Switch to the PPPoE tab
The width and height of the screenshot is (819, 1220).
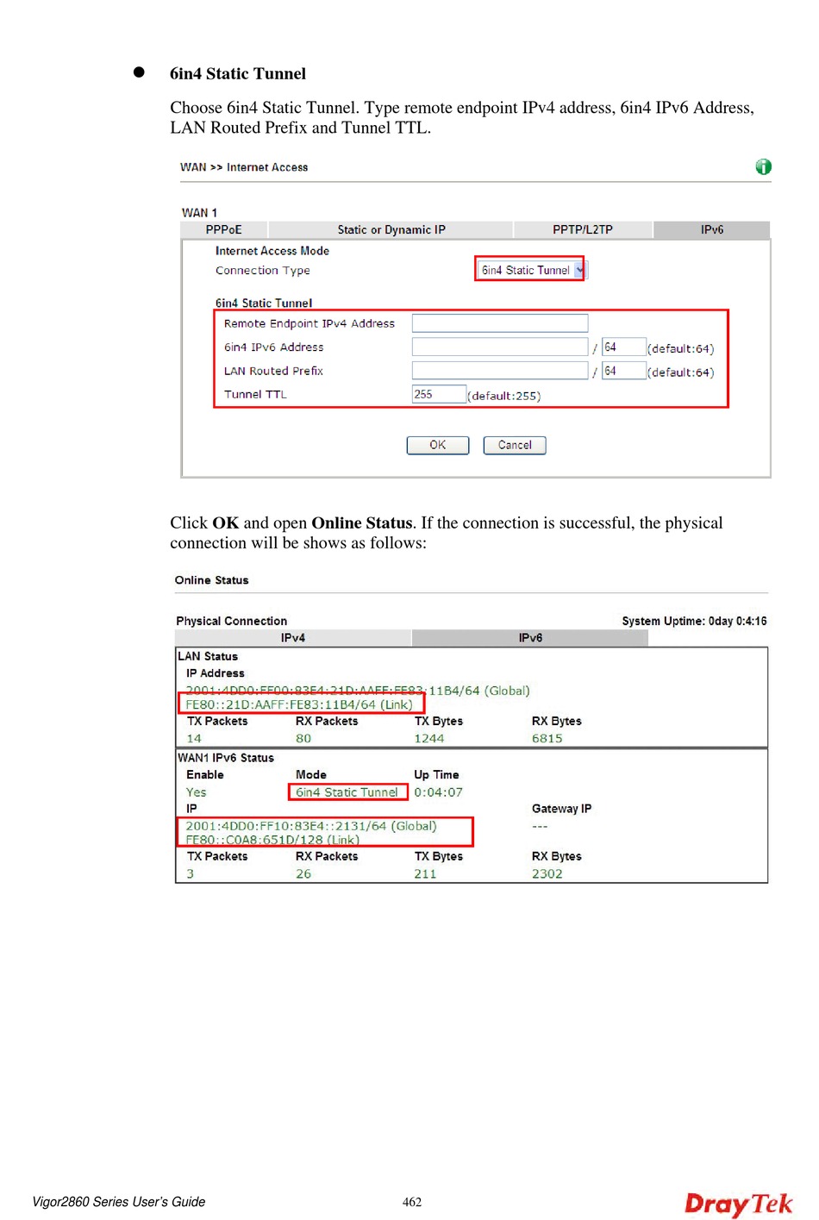pos(223,230)
